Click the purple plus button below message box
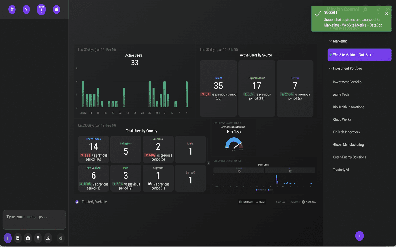Screen dimensions: 396x247 8,238
